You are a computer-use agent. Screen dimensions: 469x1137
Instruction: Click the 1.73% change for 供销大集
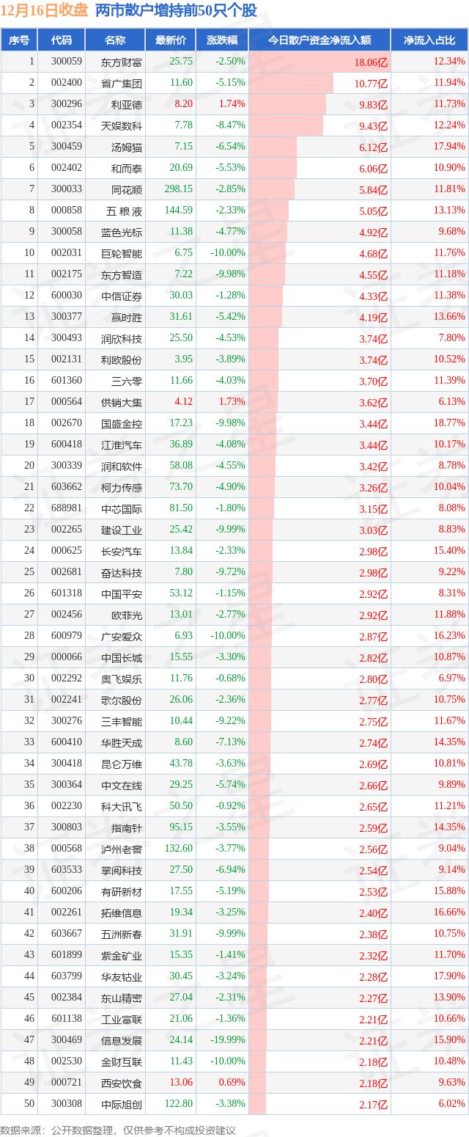[232, 402]
